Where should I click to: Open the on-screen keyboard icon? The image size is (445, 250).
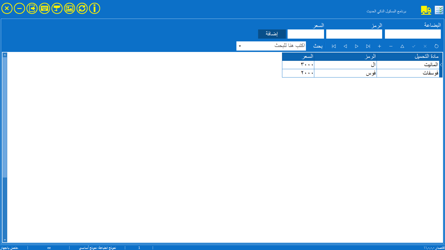pyautogui.click(x=44, y=8)
